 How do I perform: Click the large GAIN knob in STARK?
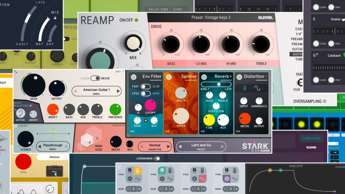click(x=34, y=86)
